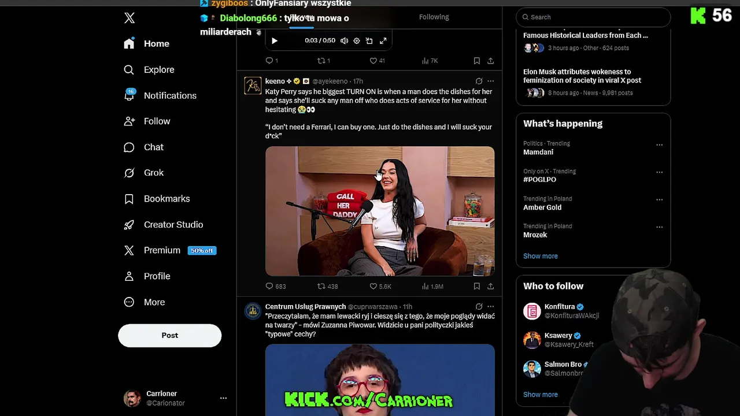740x416 pixels.
Task: Mute the video with the speaker icon
Action: [x=344, y=41]
